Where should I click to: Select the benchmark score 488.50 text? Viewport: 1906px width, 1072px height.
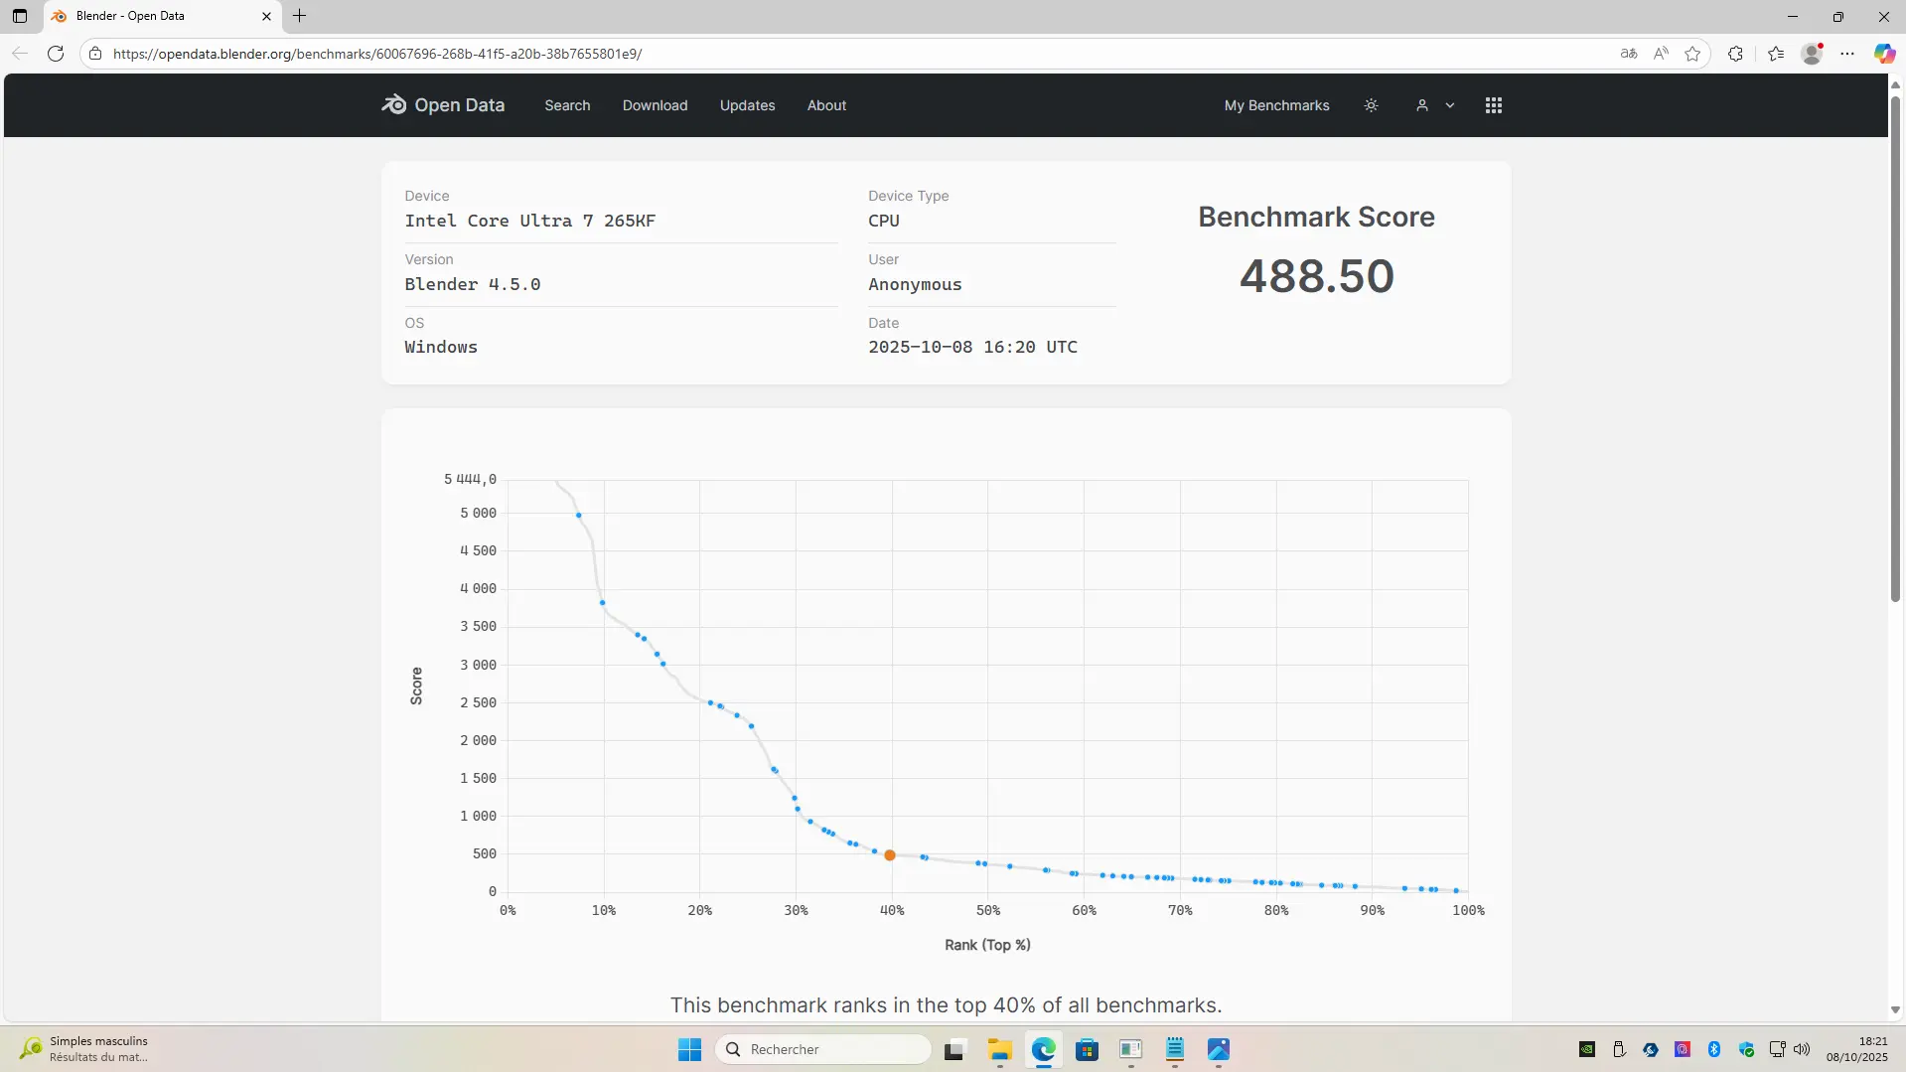[x=1317, y=276]
